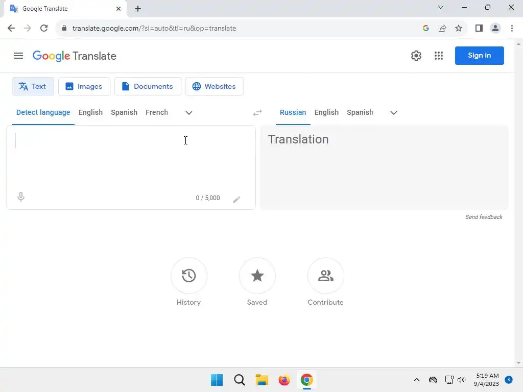Viewport: 523px width, 392px height.
Task: Show hidden system tray icons
Action: coord(417,380)
